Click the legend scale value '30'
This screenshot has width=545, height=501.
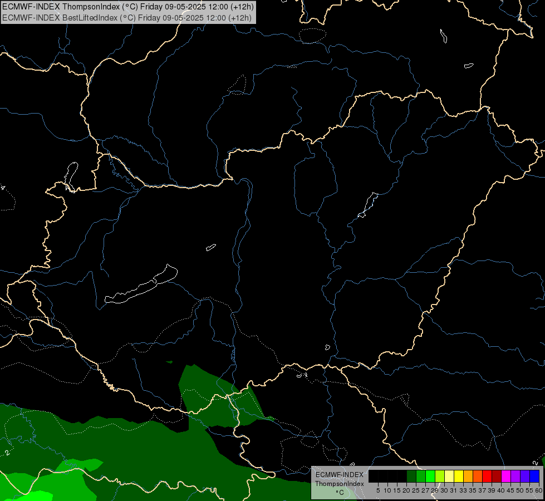click(x=444, y=490)
